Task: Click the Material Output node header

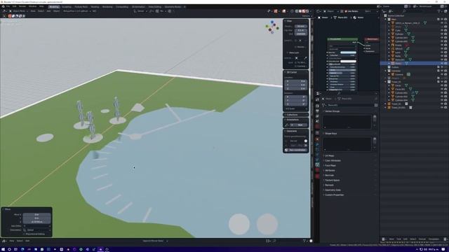Action: [x=372, y=39]
